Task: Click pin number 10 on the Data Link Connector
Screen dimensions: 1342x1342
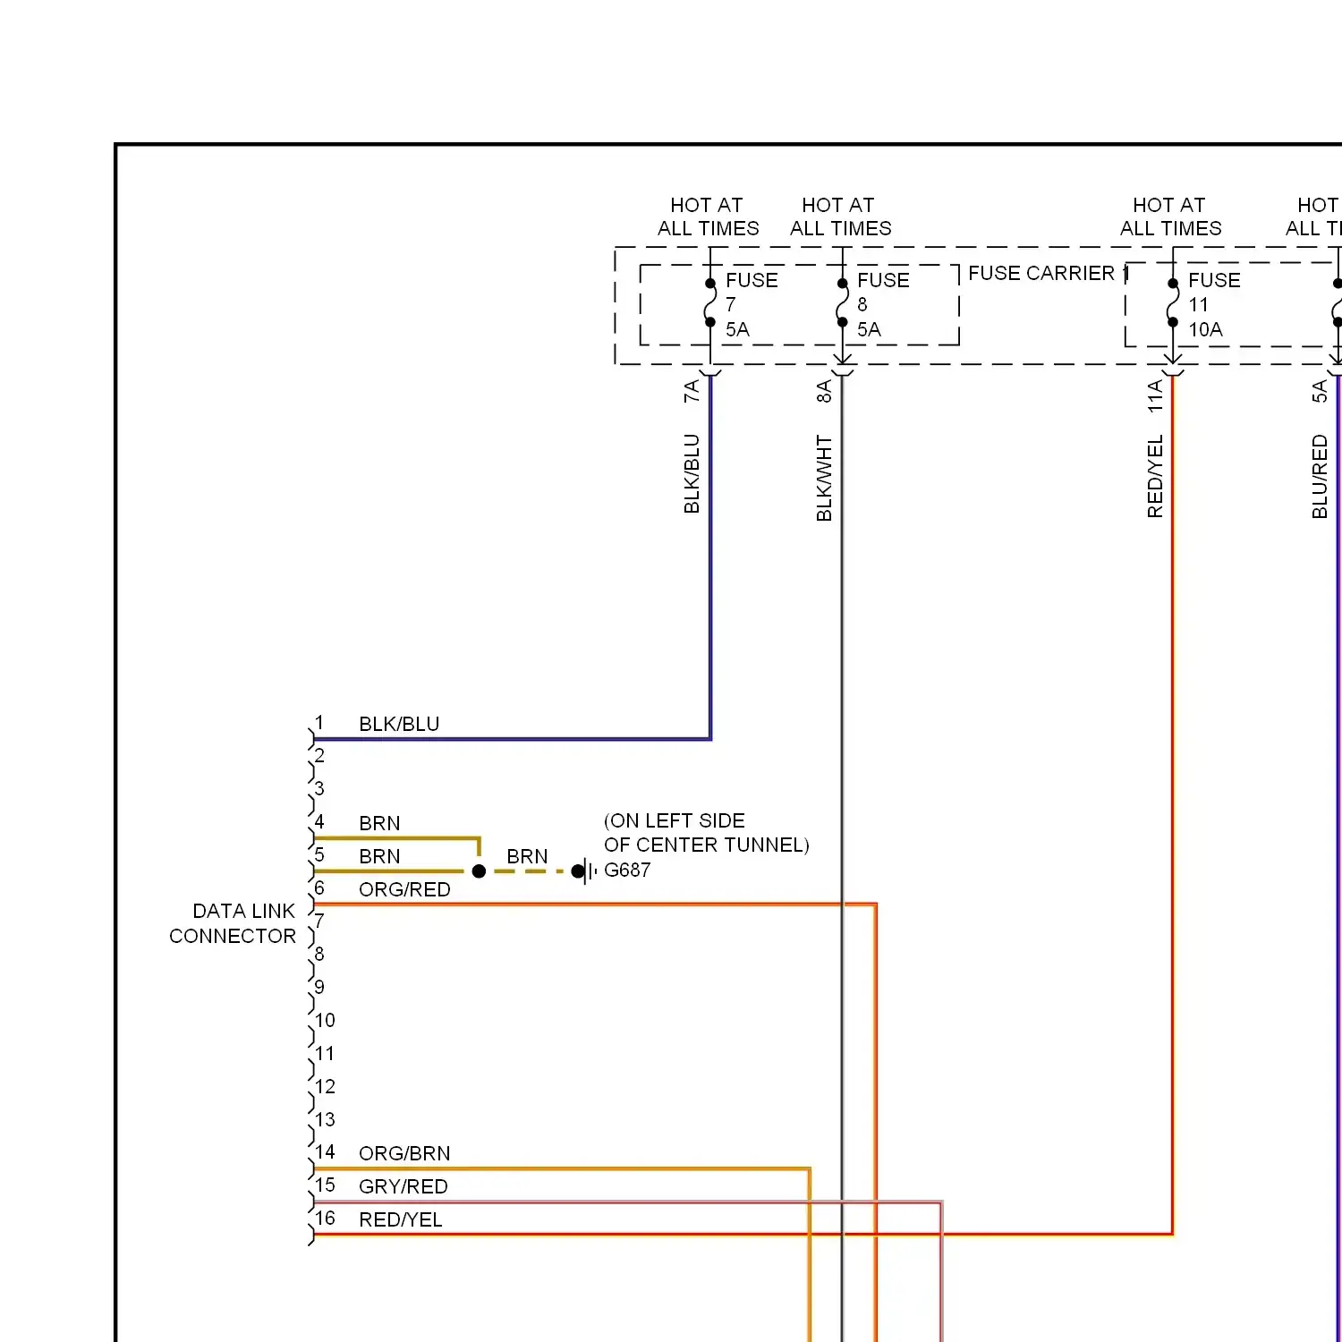Action: [x=325, y=1021]
